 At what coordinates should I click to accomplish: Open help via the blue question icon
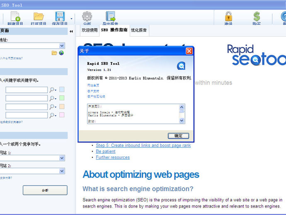(284, 18)
